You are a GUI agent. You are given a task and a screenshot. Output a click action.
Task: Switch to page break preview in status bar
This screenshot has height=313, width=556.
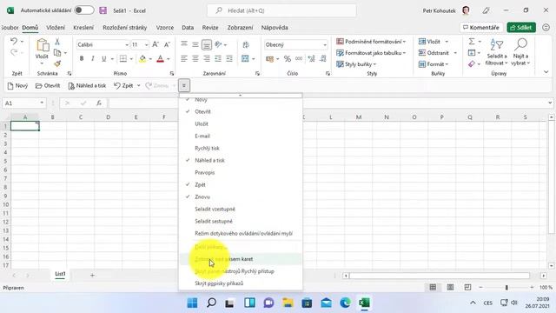click(x=467, y=288)
